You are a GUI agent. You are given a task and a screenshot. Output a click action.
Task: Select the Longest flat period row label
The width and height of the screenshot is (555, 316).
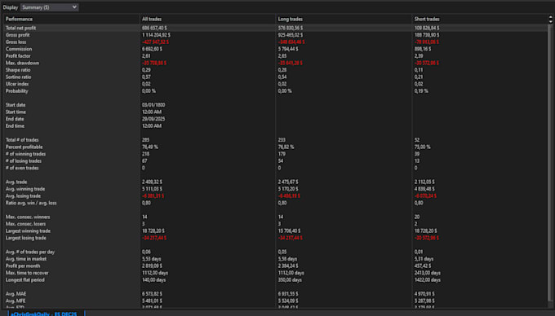point(24,280)
